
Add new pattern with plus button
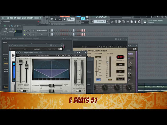coord(108,22)
